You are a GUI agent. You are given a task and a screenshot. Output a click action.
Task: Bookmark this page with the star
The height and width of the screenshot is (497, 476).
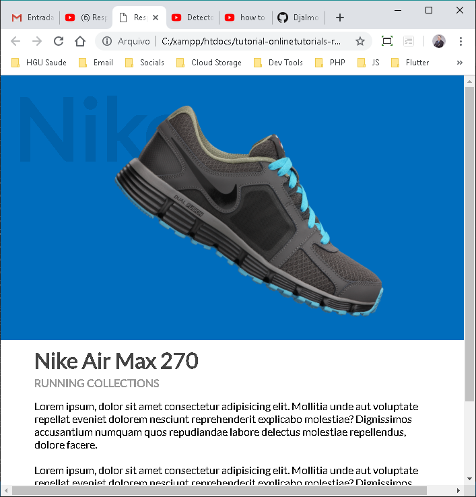(x=360, y=41)
